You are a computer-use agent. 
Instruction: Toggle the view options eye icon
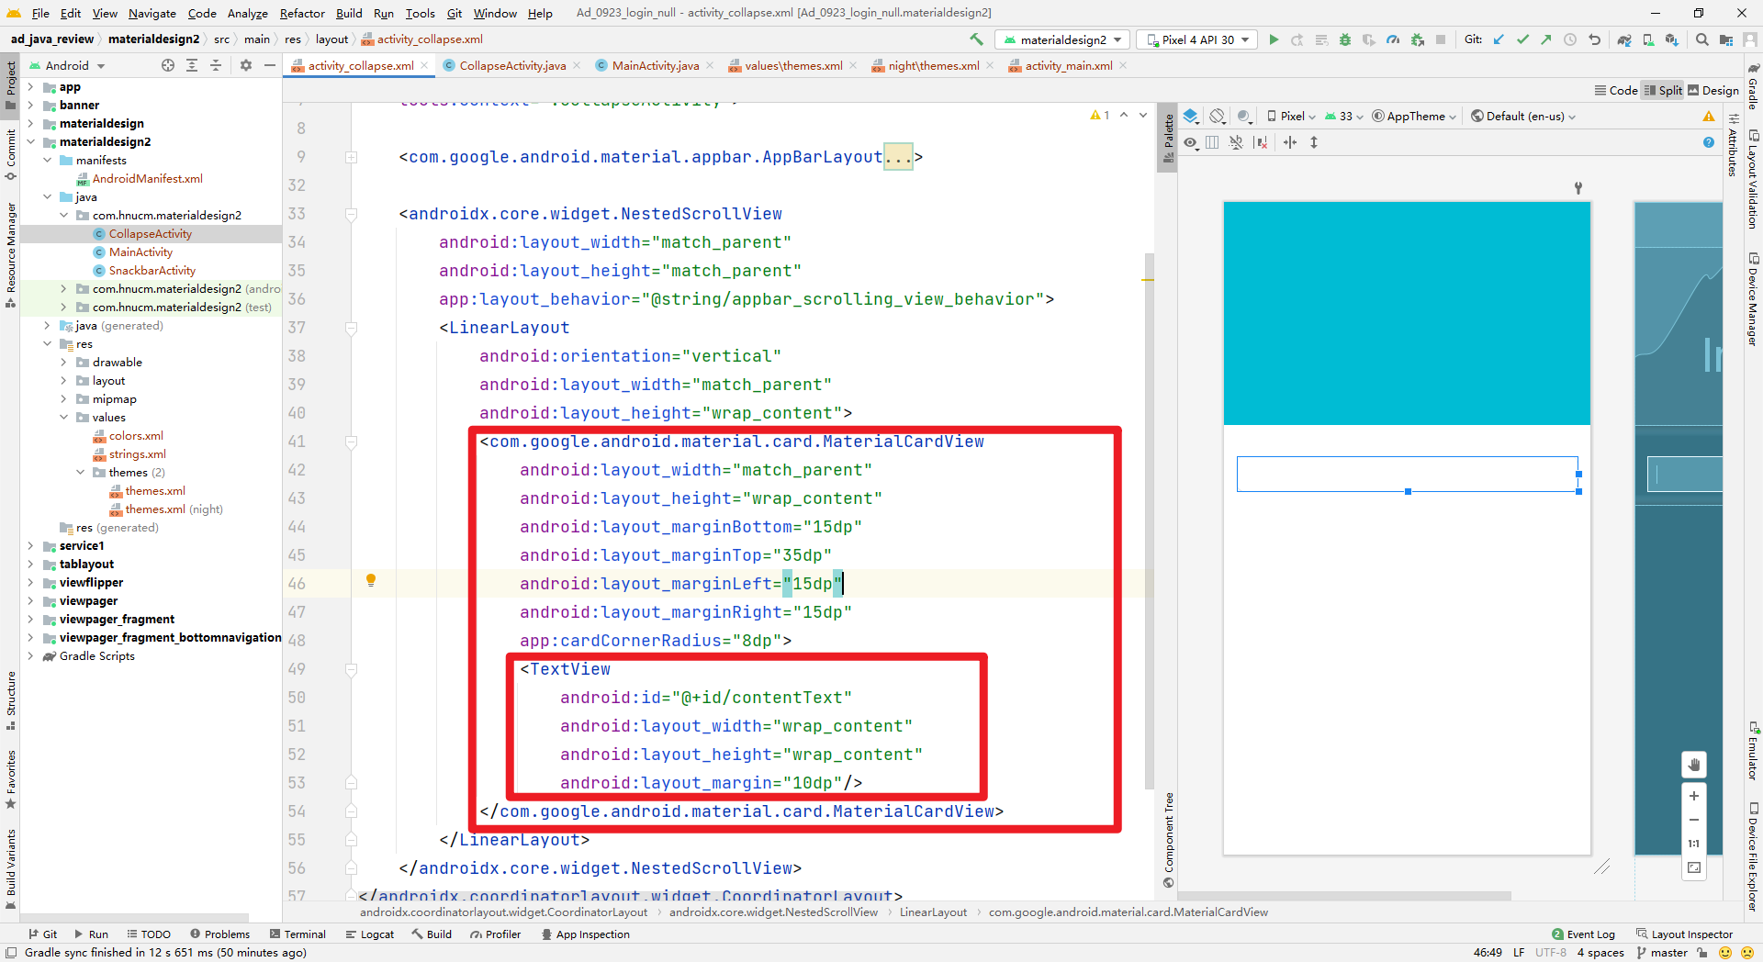pos(1190,142)
